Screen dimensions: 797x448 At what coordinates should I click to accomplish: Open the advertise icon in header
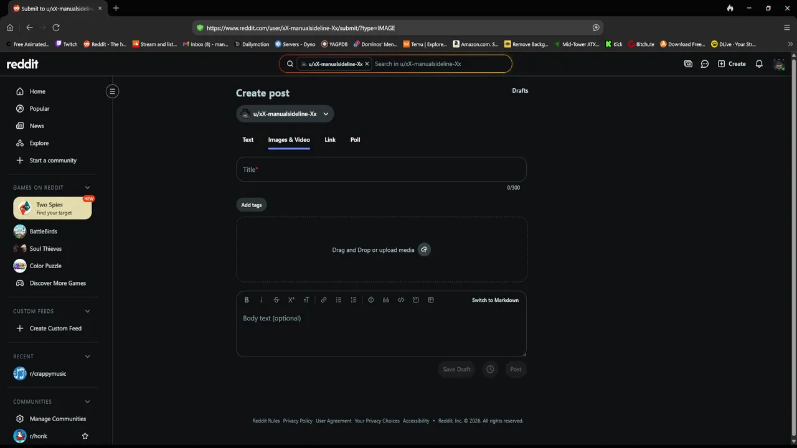[688, 63]
